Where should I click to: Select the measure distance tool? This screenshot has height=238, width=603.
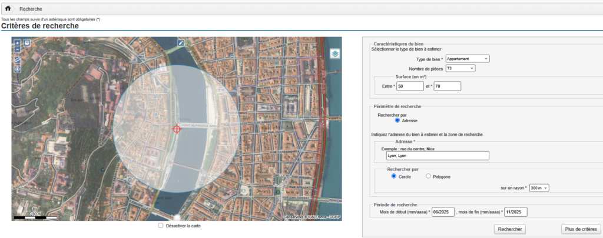click(18, 60)
